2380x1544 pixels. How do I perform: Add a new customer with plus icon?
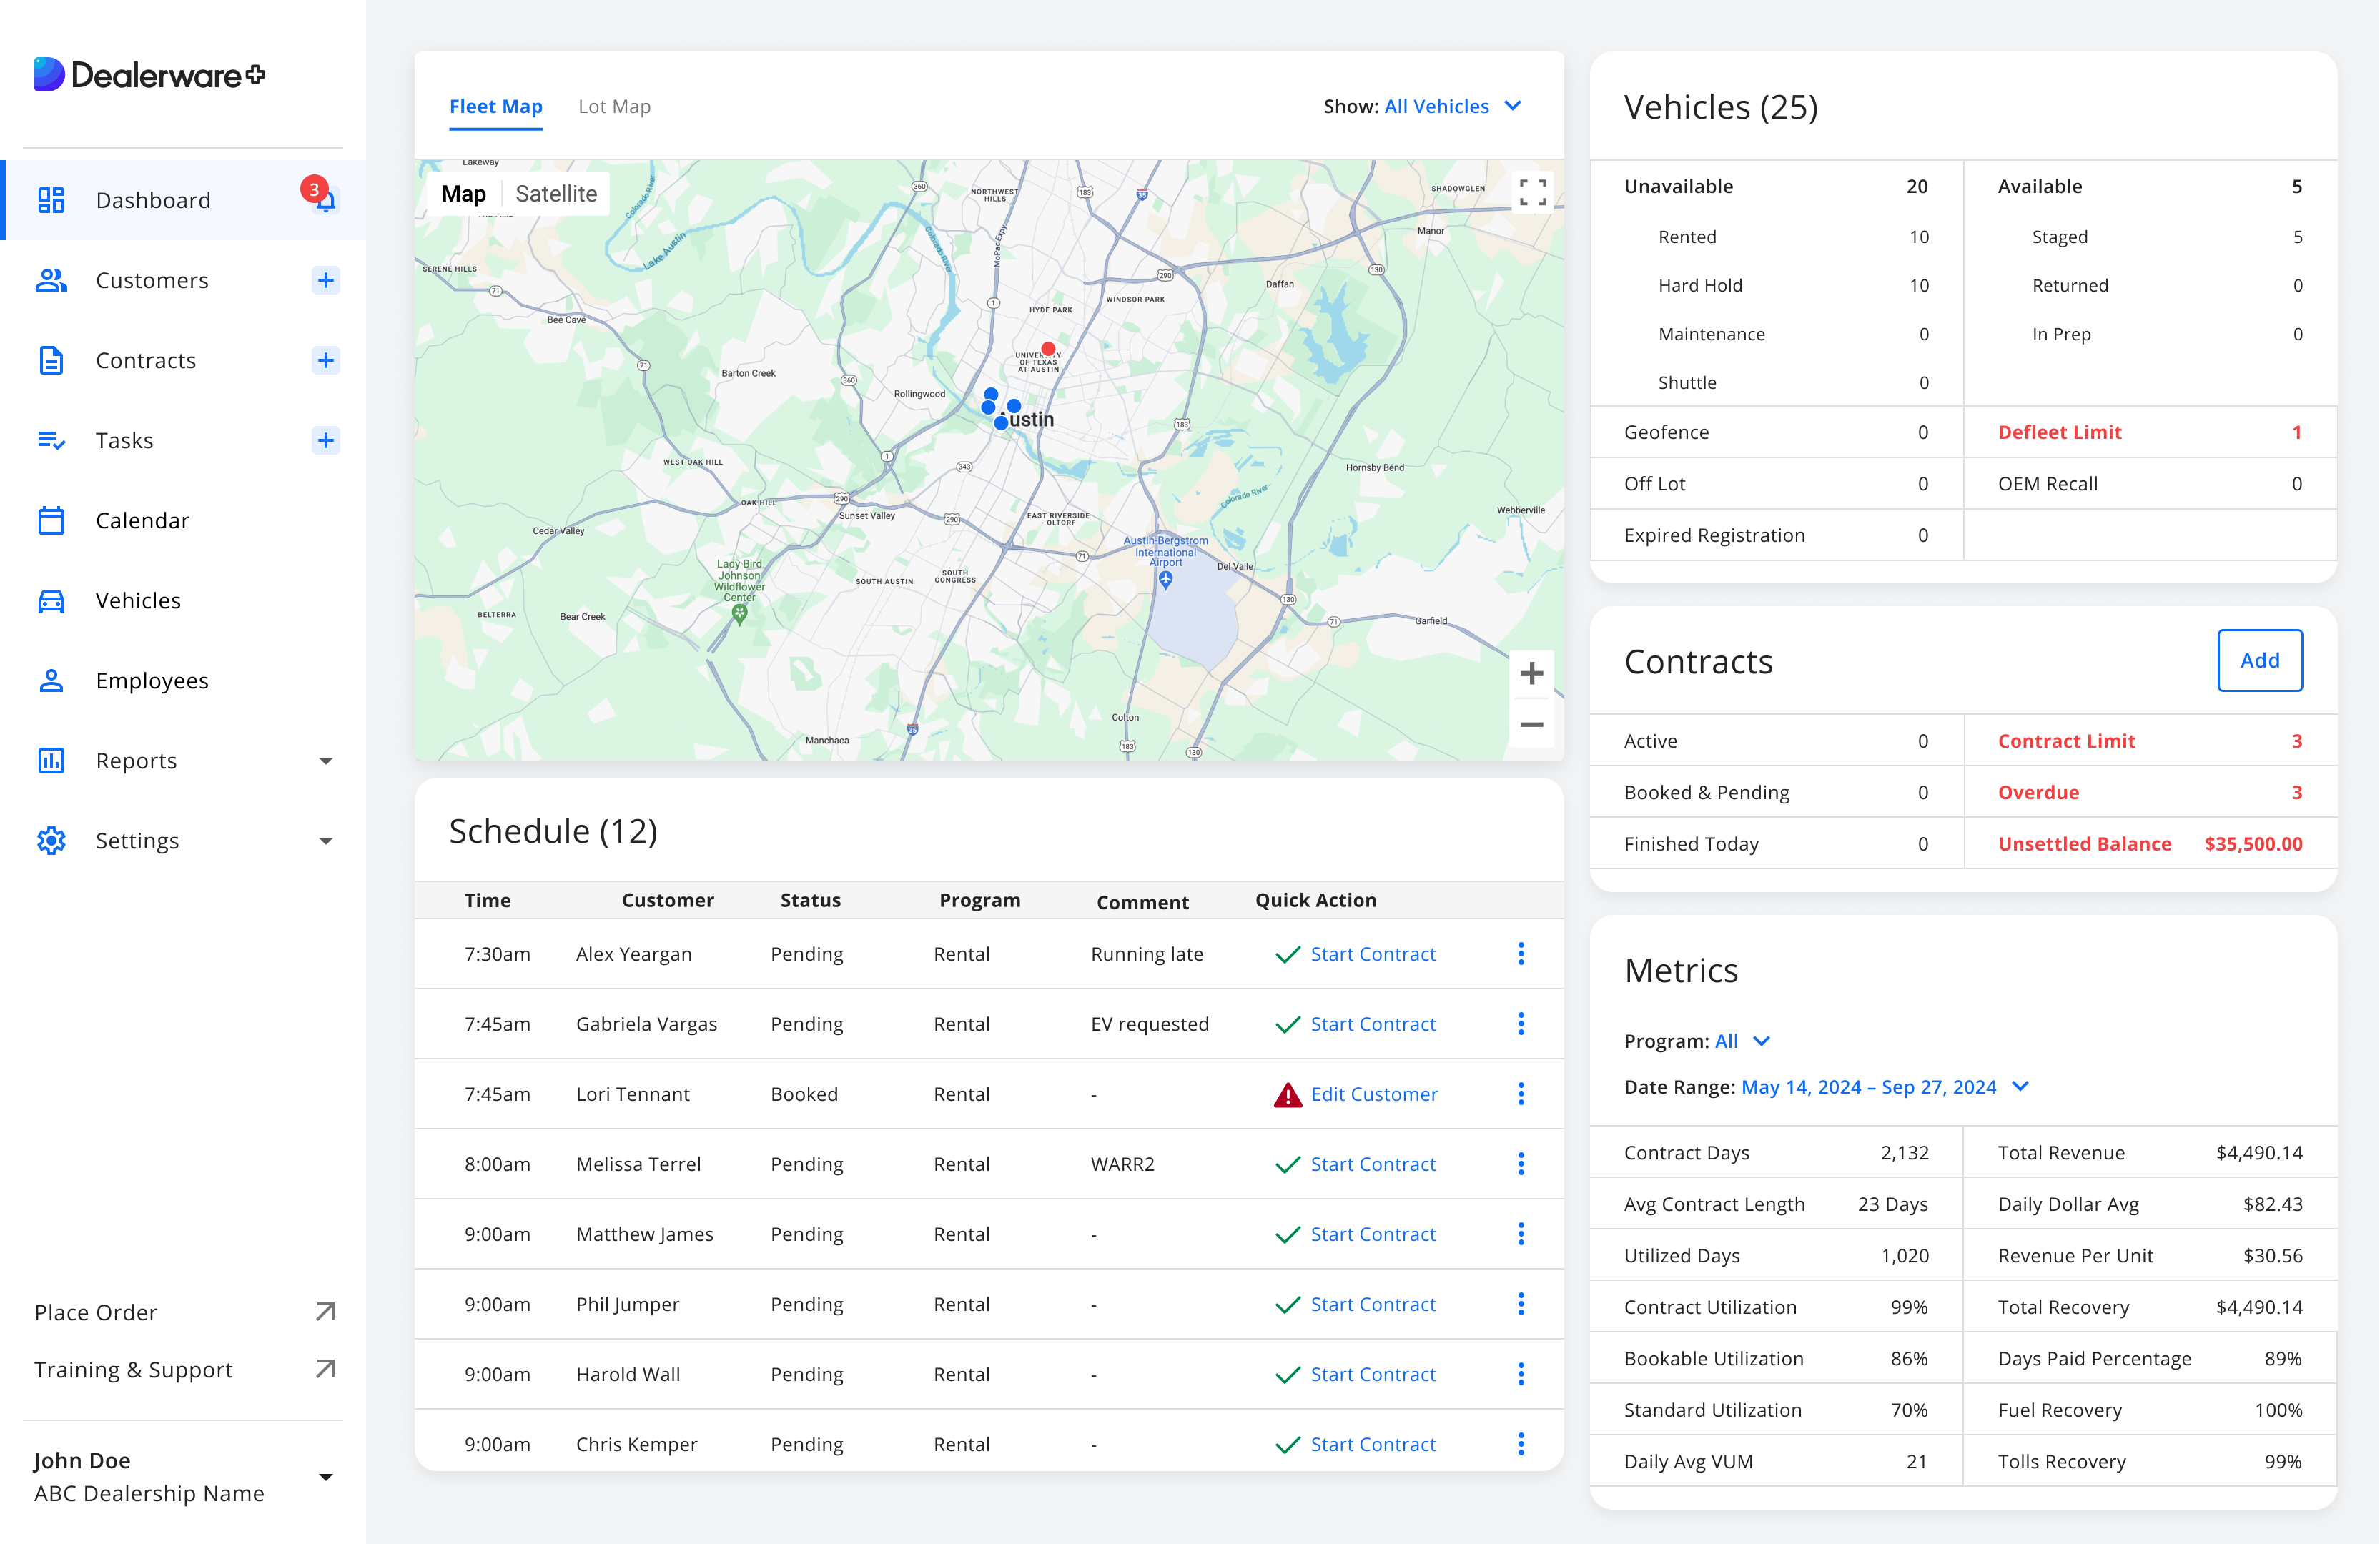click(326, 281)
